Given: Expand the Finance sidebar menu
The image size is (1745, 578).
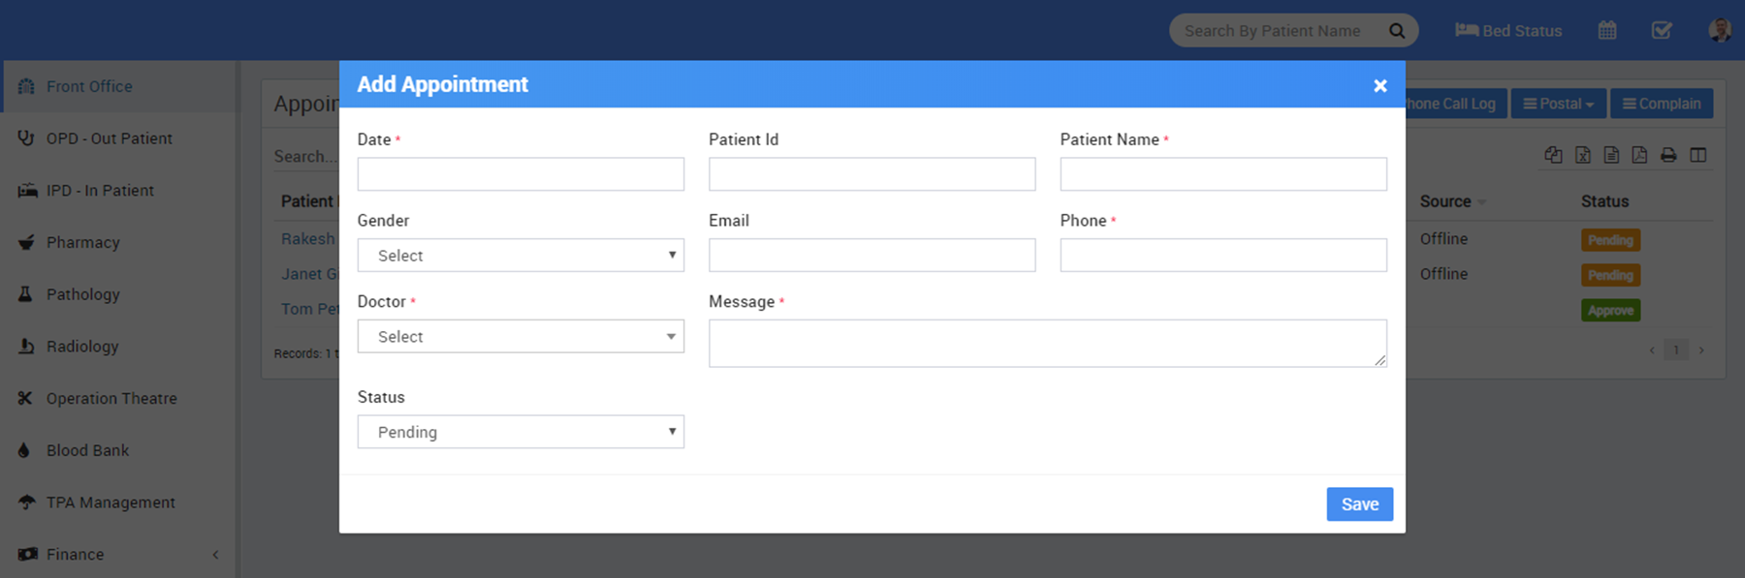Looking at the screenshot, I should pos(116,554).
